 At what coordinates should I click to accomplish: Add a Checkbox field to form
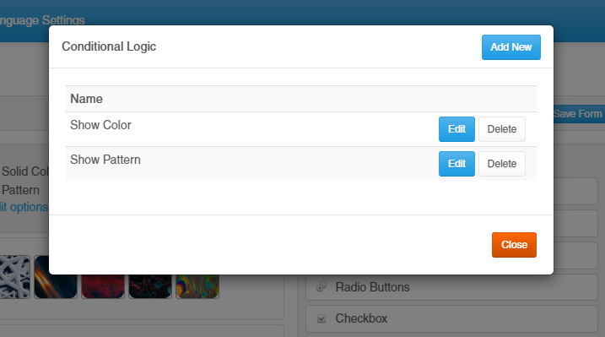coord(451,319)
